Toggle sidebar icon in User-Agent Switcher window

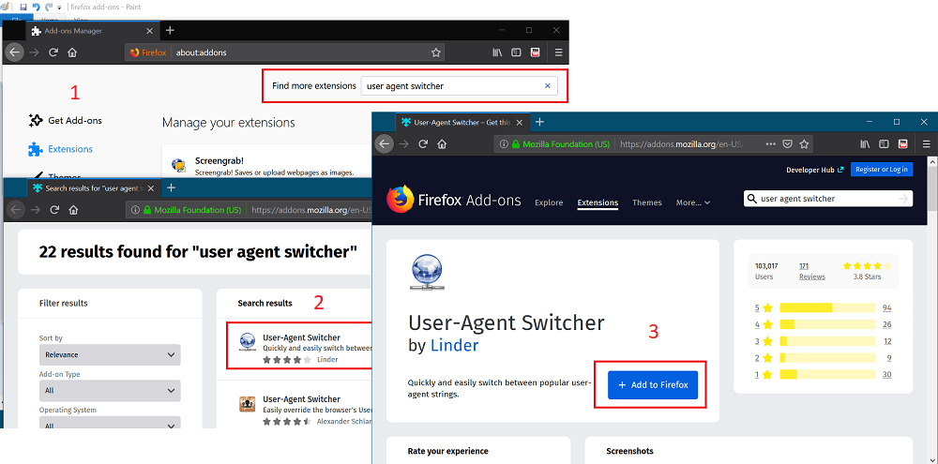pos(885,143)
